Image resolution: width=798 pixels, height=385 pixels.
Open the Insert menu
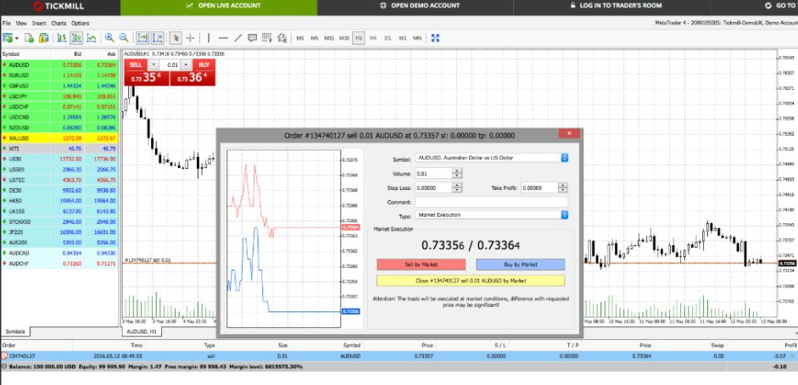pos(39,23)
